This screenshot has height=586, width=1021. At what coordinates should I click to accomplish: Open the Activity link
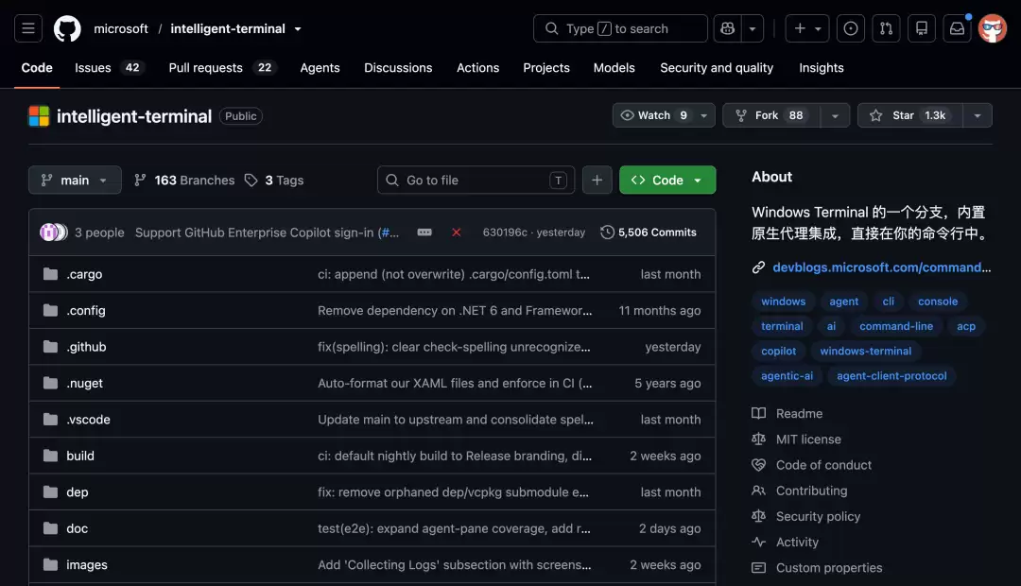pyautogui.click(x=797, y=543)
